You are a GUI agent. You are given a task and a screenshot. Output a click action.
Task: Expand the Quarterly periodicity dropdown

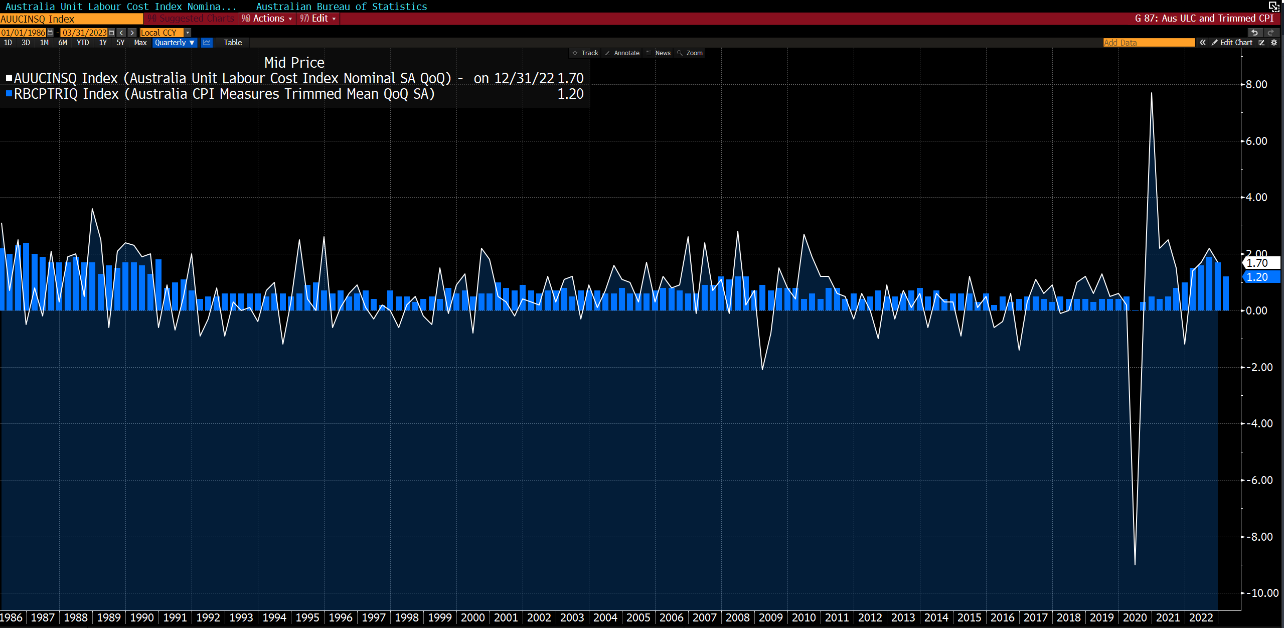(175, 43)
